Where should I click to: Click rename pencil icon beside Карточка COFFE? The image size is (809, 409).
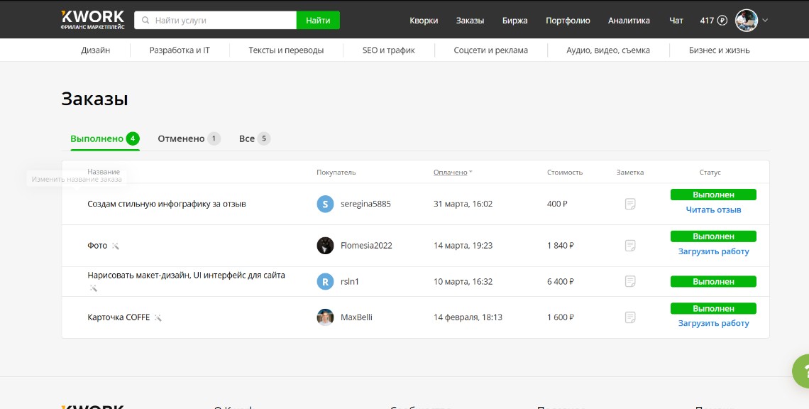tap(158, 318)
